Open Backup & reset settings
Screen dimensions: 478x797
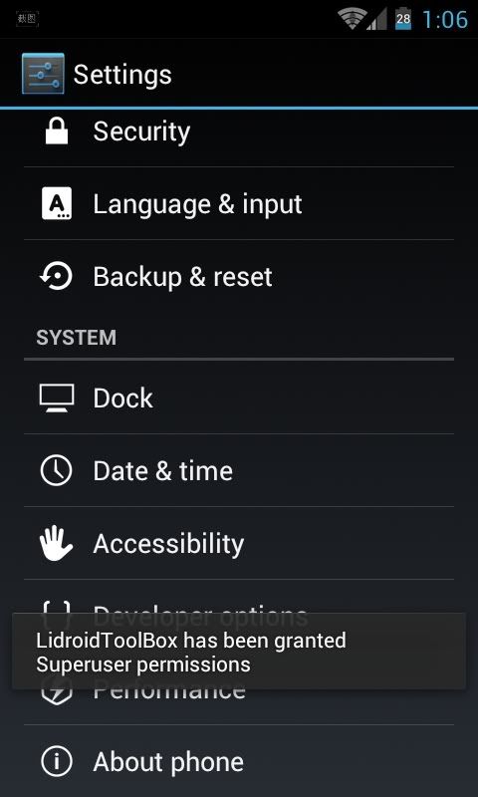pyautogui.click(x=239, y=277)
